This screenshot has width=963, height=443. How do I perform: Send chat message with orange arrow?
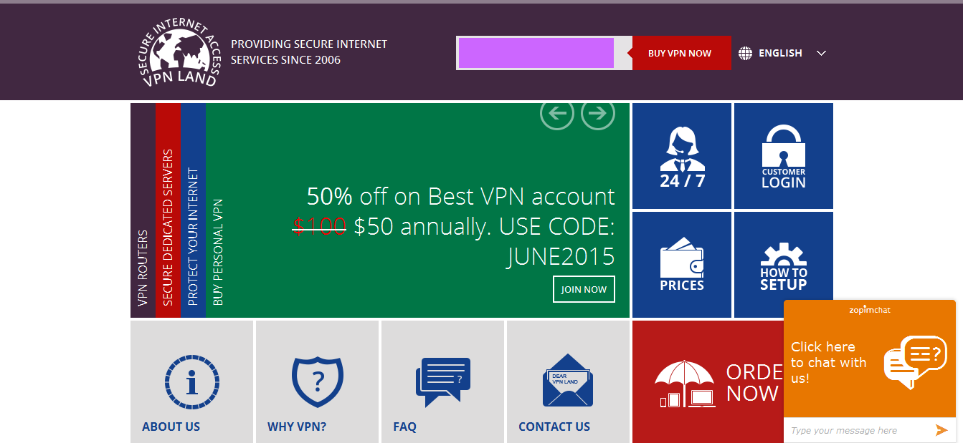941,430
